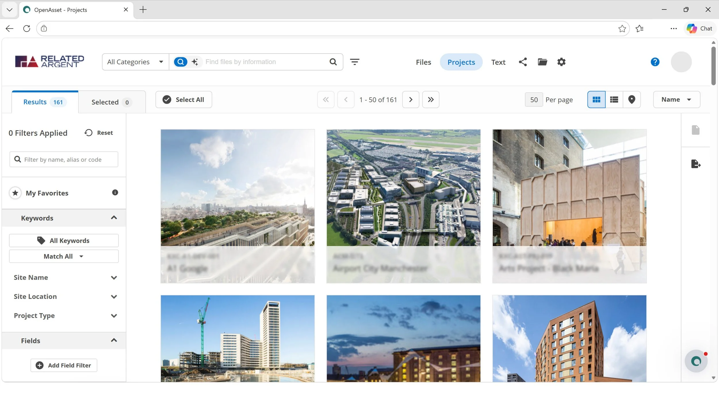This screenshot has height=404, width=719.
Task: Close the OpenAsset - Projects tab
Action: tap(126, 9)
